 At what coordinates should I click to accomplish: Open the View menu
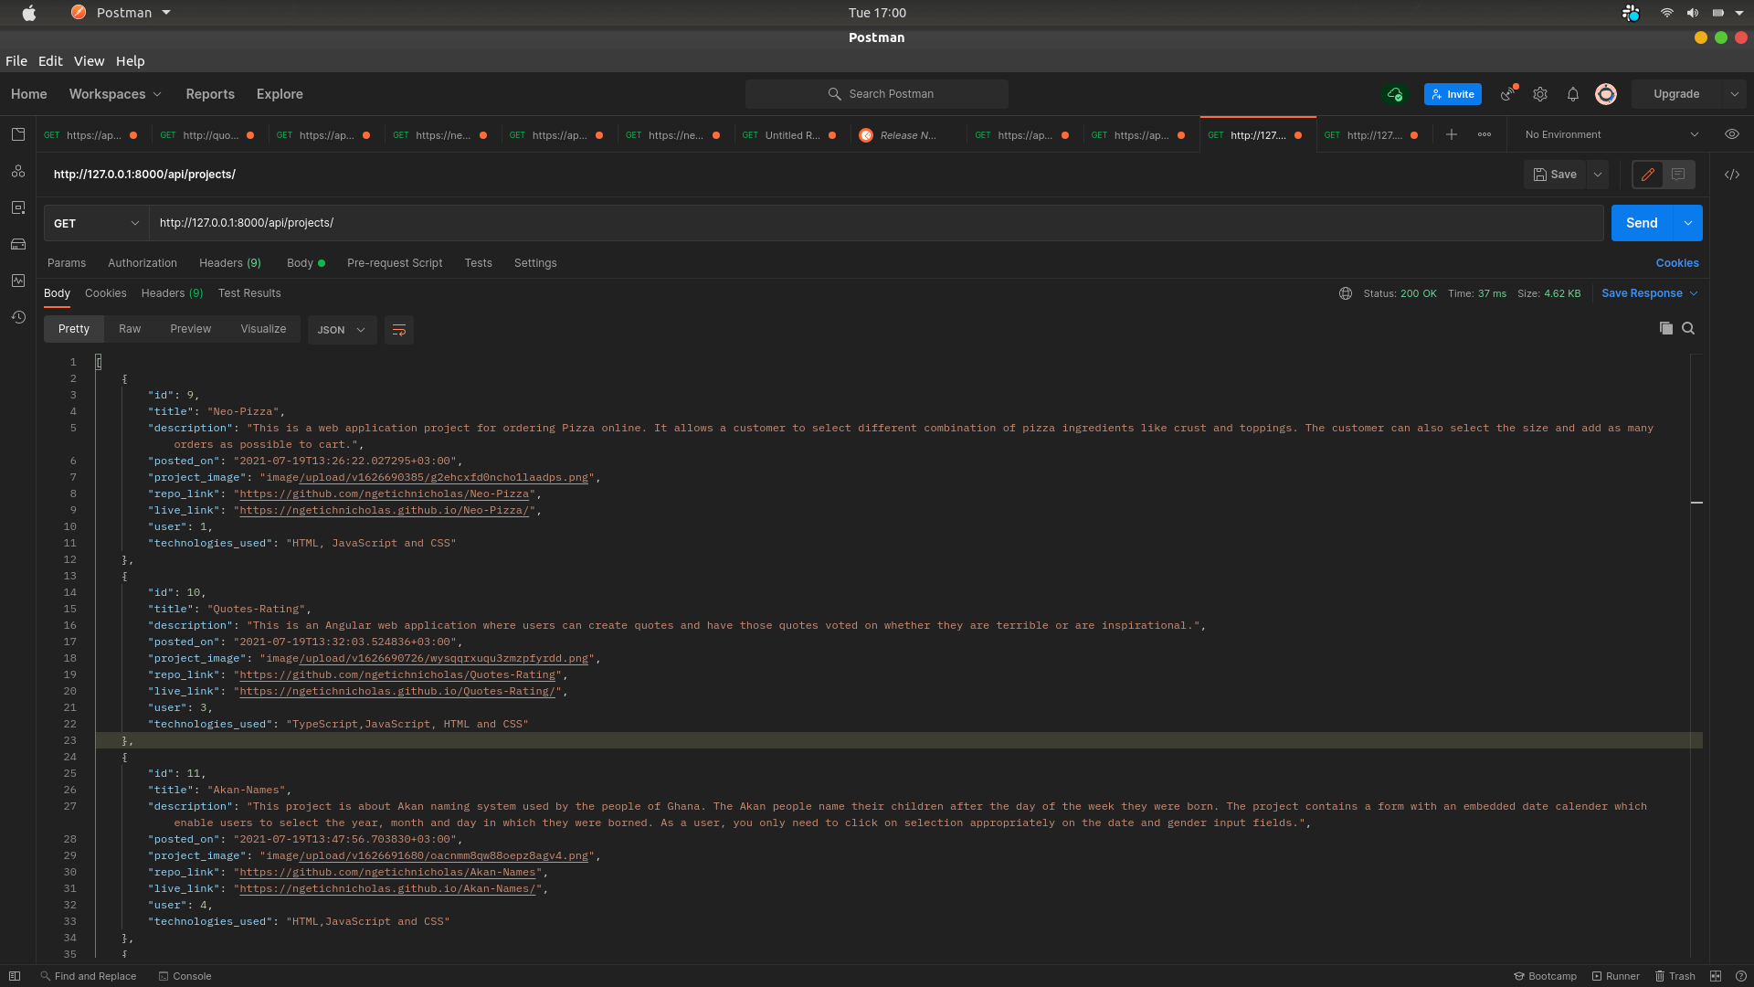click(x=89, y=61)
